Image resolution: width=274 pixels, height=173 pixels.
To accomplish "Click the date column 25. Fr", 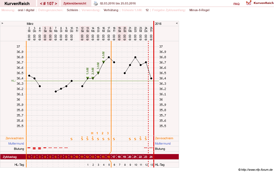I will tap(151, 30).
